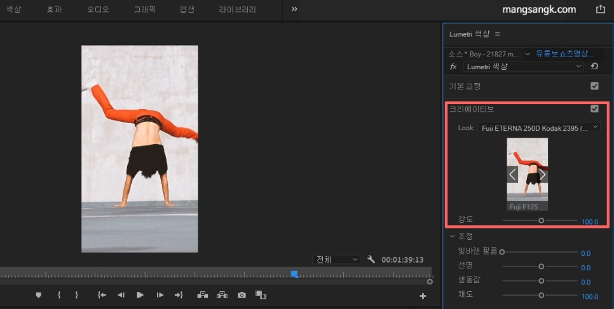Show more workspaces with the overflow arrows
This screenshot has height=309, width=614.
(294, 9)
